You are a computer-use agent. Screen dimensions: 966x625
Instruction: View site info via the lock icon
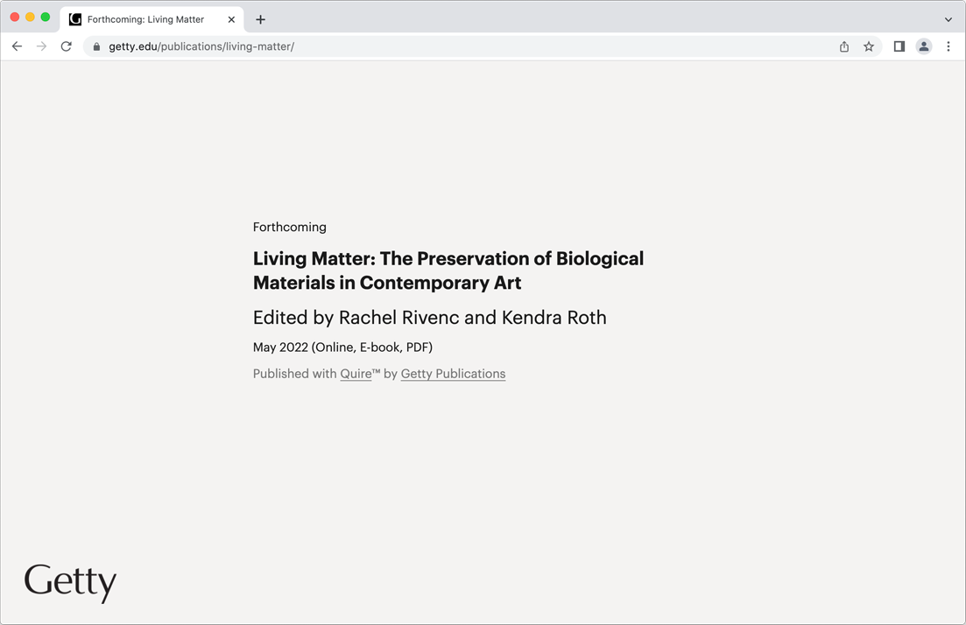[96, 46]
